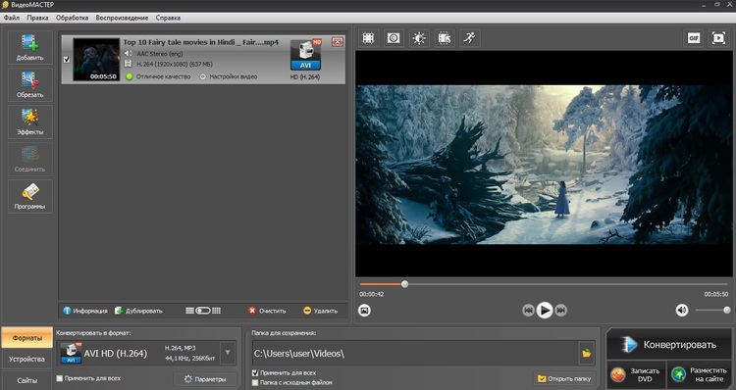
Task: Mute the player volume speaker icon
Action: coord(682,311)
